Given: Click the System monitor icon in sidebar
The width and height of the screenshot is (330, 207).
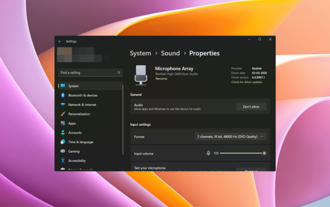Looking at the screenshot, I should click(63, 86).
